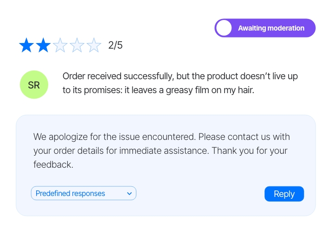
Task: Click the Predefined responses chevron arrow
Action: (x=129, y=194)
